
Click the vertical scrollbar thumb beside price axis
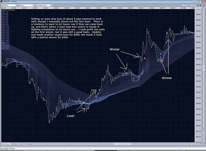point(204,69)
